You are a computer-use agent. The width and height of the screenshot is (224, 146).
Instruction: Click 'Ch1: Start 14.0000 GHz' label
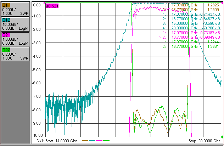coord(57,141)
